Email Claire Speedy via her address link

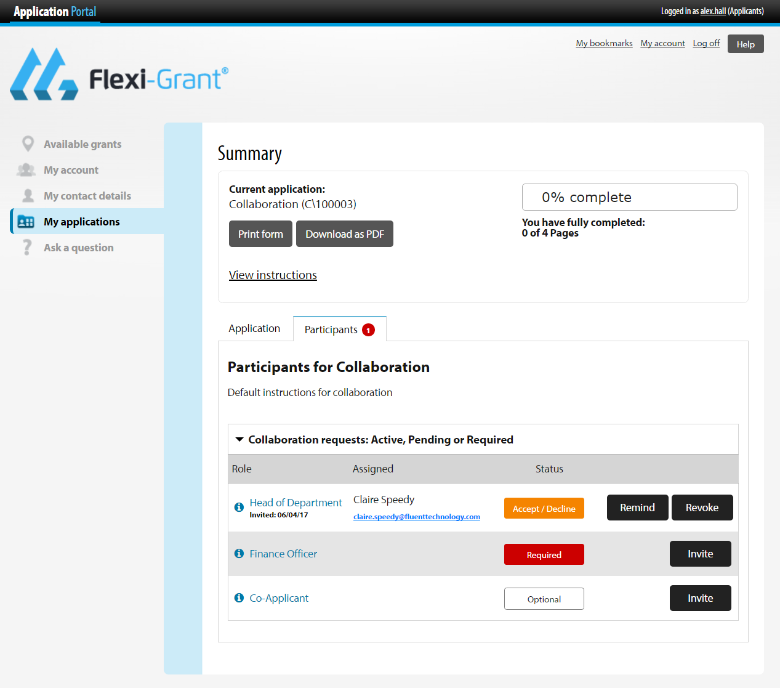point(417,516)
